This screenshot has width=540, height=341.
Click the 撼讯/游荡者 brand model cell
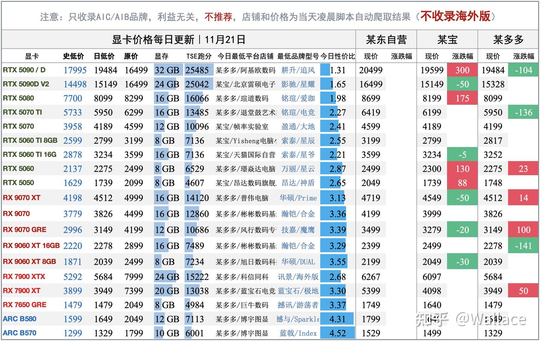point(298,305)
